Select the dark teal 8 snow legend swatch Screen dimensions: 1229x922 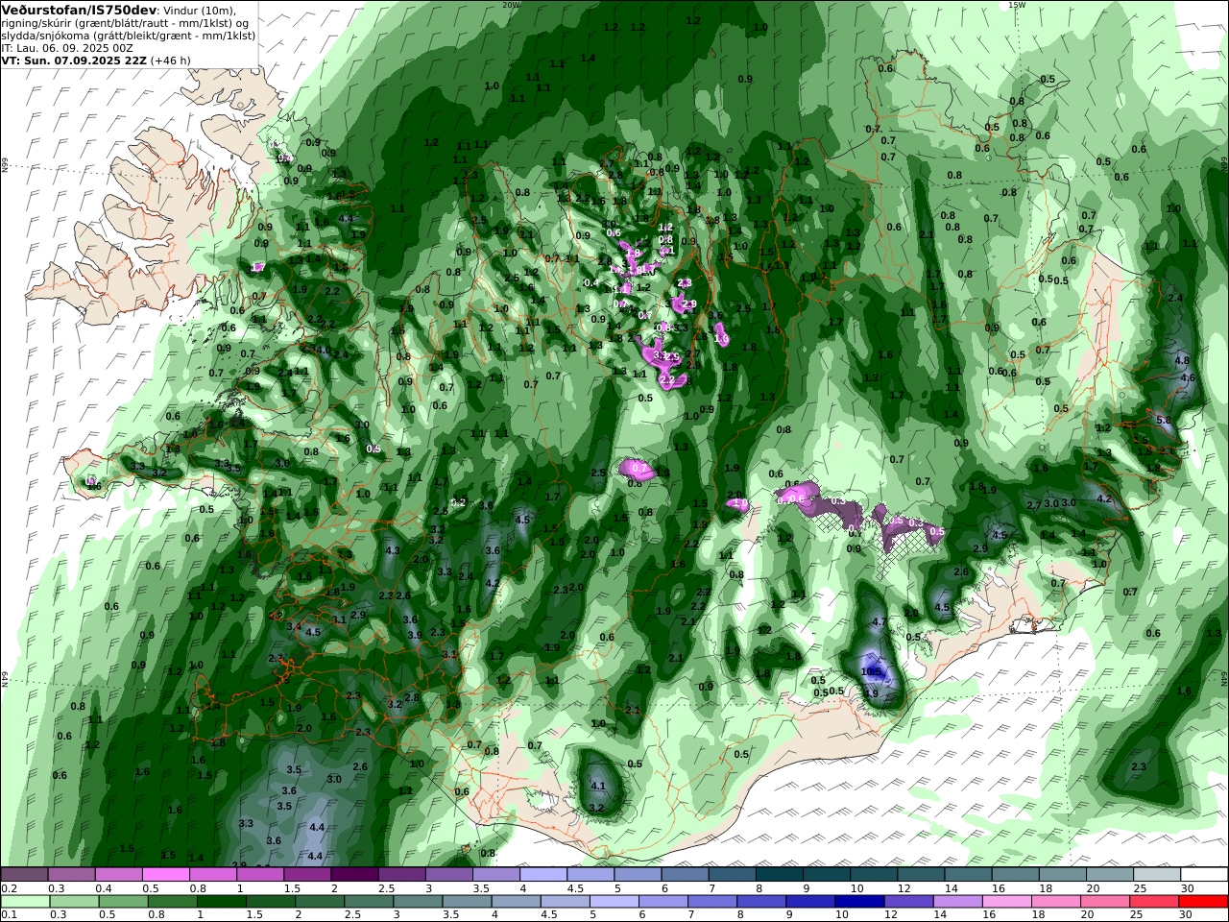[x=780, y=875]
